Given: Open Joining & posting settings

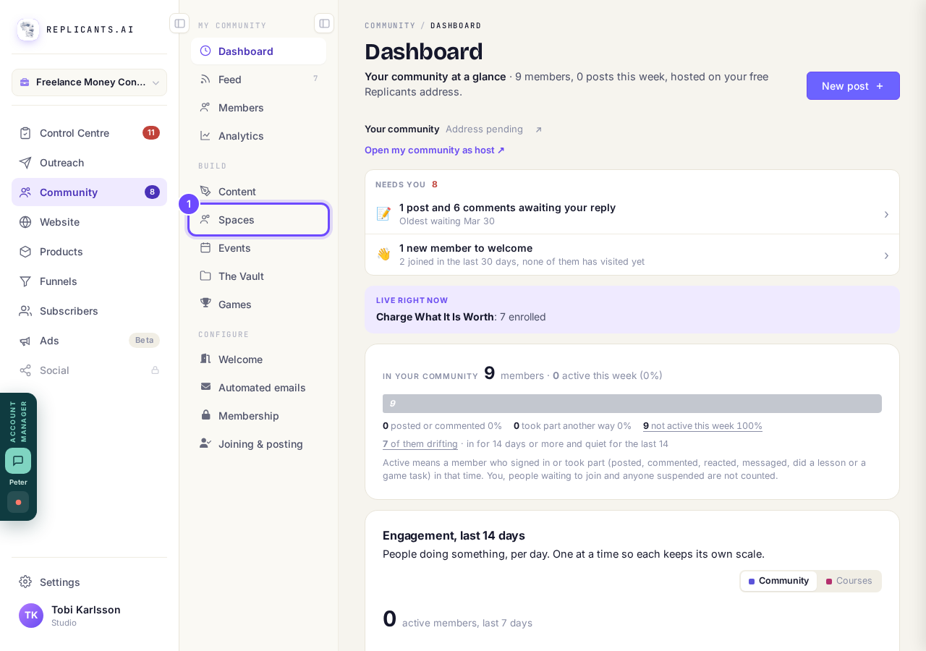Looking at the screenshot, I should pyautogui.click(x=258, y=444).
